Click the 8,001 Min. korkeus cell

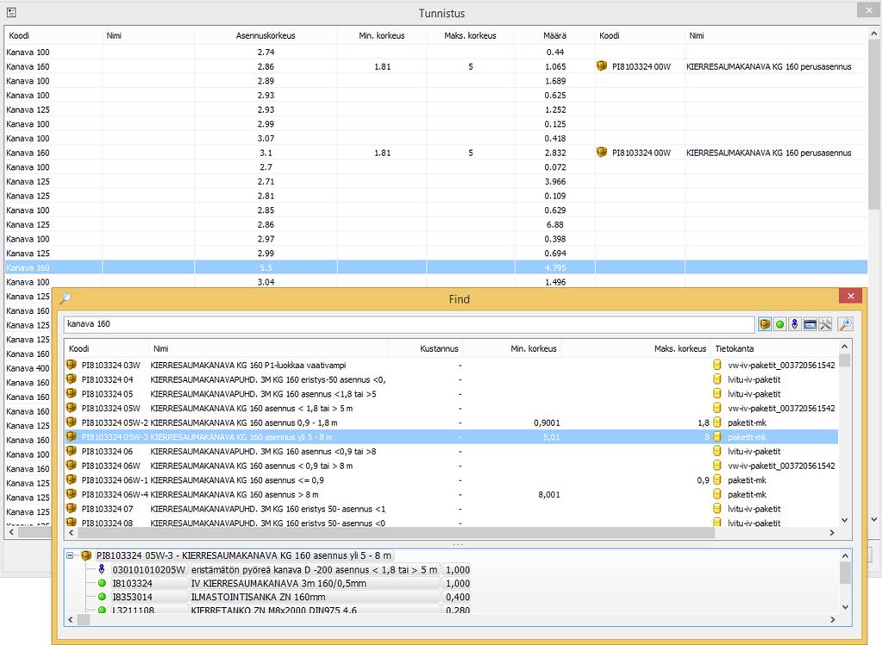[x=548, y=494]
